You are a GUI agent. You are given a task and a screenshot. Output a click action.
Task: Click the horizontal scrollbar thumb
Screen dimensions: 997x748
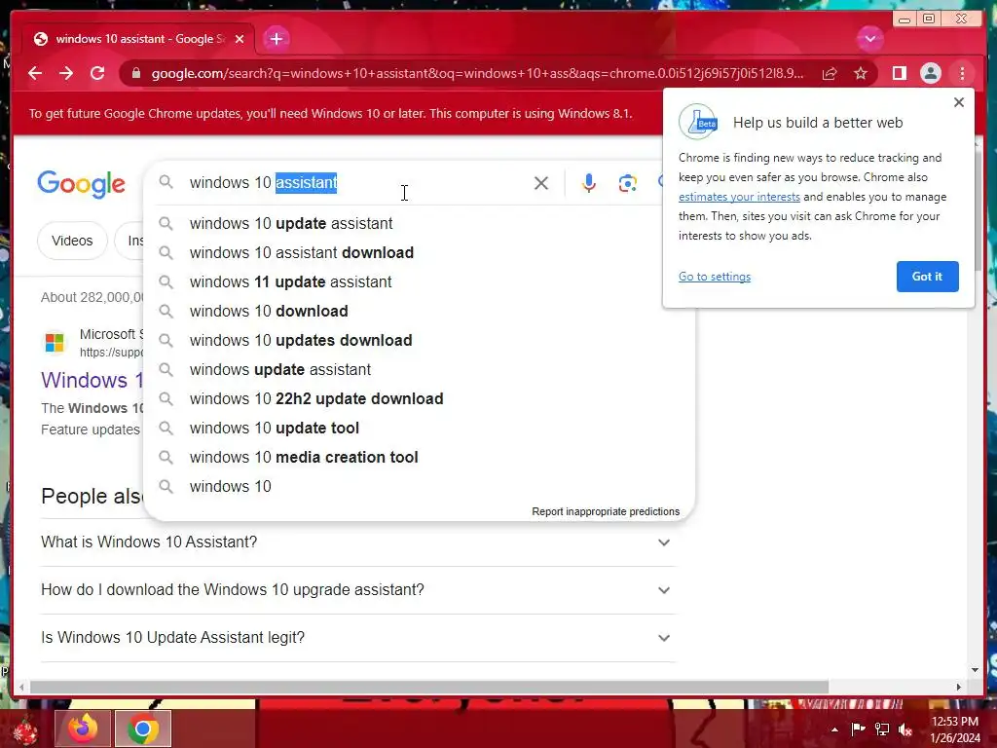[x=429, y=687]
